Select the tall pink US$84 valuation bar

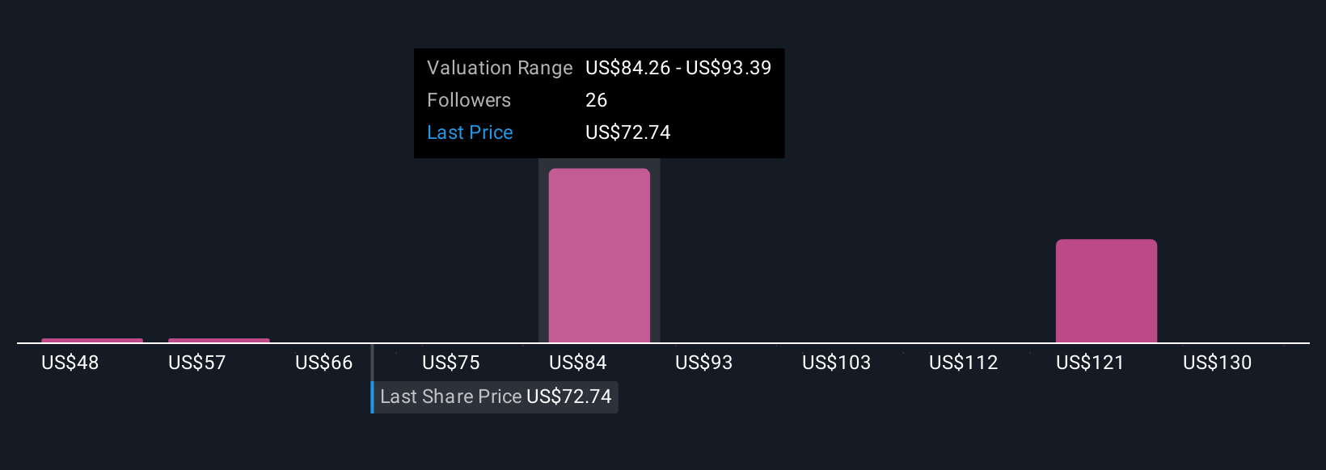(599, 255)
